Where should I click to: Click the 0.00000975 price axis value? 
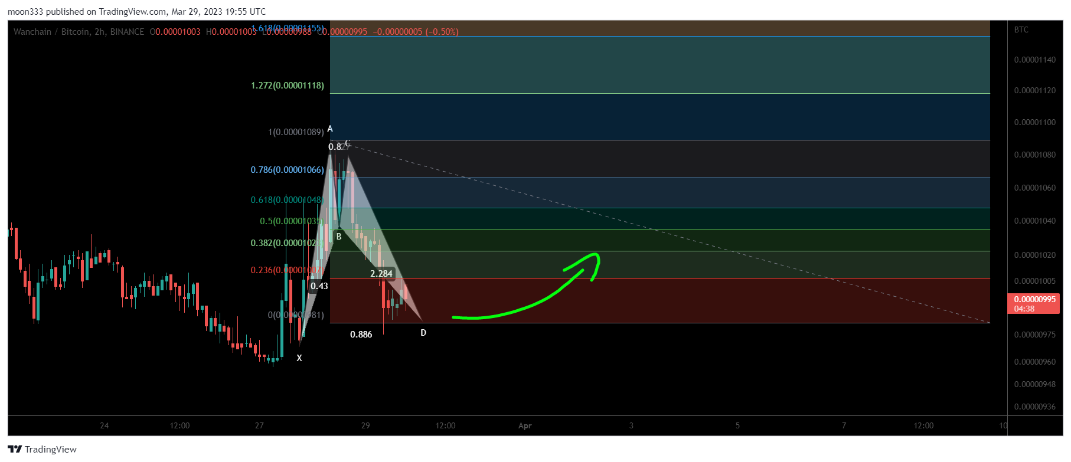(x=1035, y=335)
